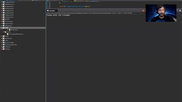Click the MusicTHANG project icon

click(3, 42)
